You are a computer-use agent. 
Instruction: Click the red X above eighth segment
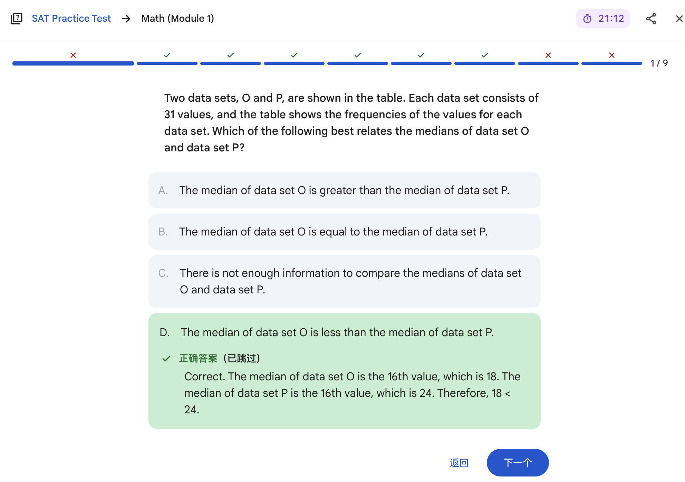coord(548,55)
